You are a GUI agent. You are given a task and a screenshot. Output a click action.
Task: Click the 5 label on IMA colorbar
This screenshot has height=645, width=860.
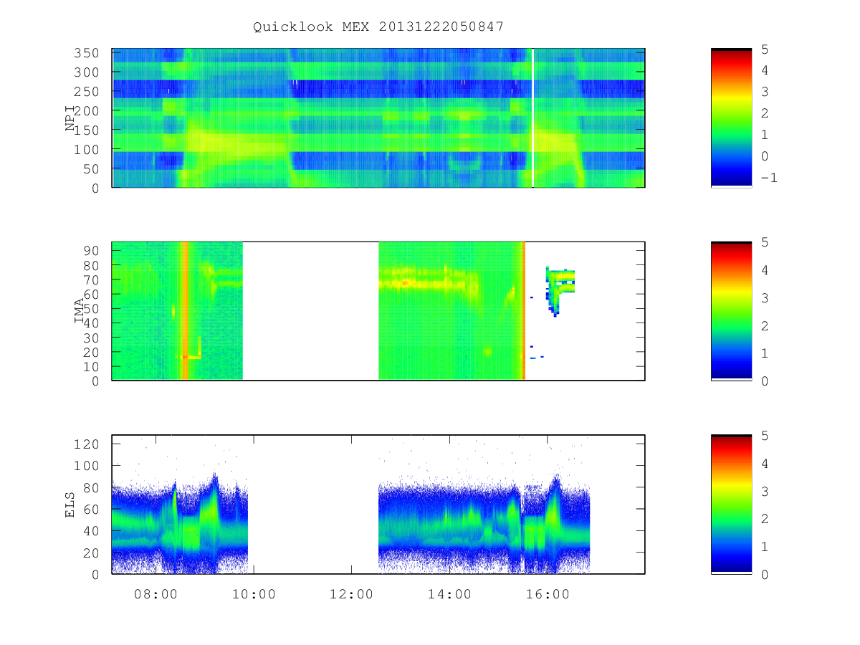(764, 242)
